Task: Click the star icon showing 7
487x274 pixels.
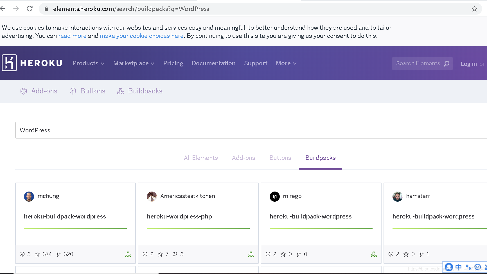Action: pos(160,254)
